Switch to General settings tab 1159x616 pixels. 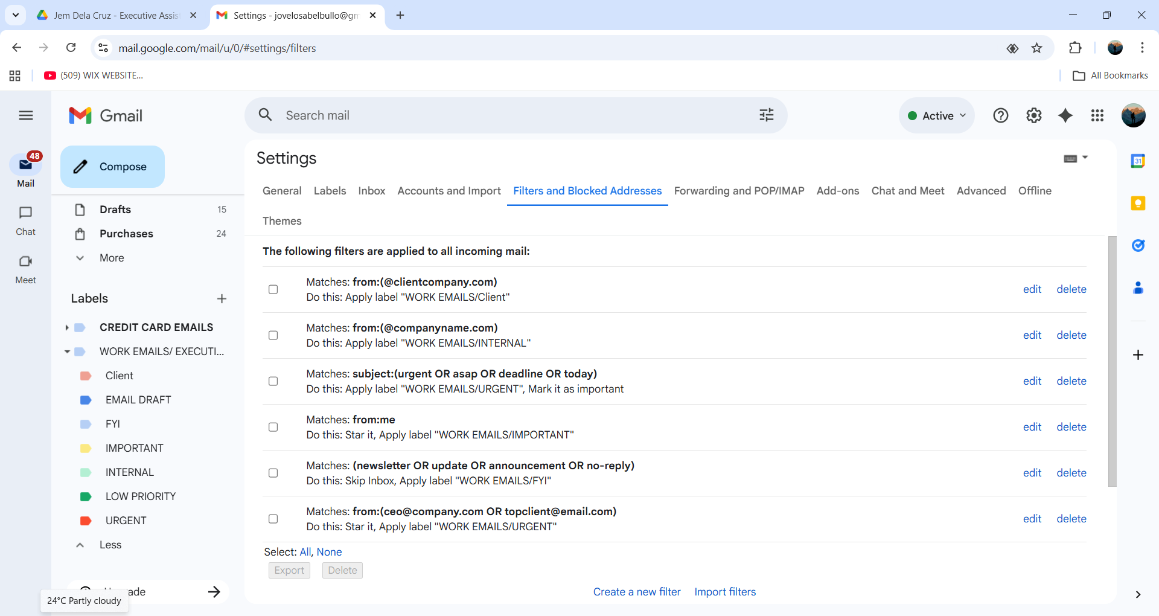[282, 191]
